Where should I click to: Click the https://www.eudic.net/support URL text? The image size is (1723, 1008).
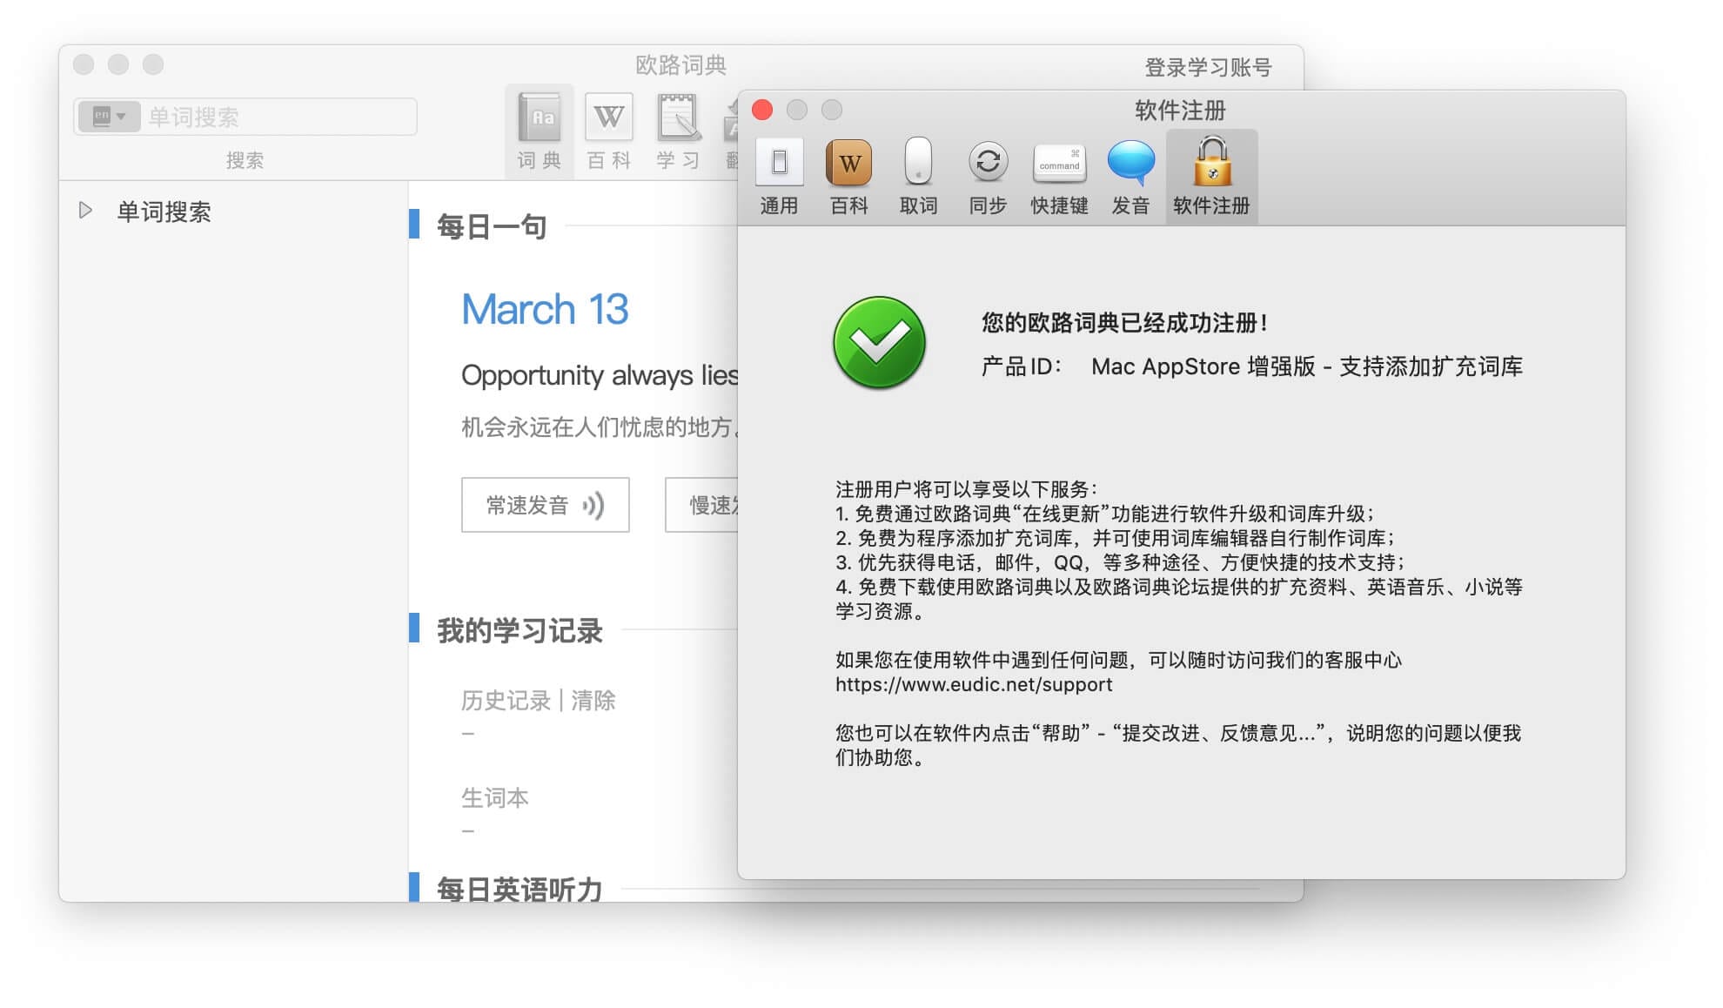point(974,684)
